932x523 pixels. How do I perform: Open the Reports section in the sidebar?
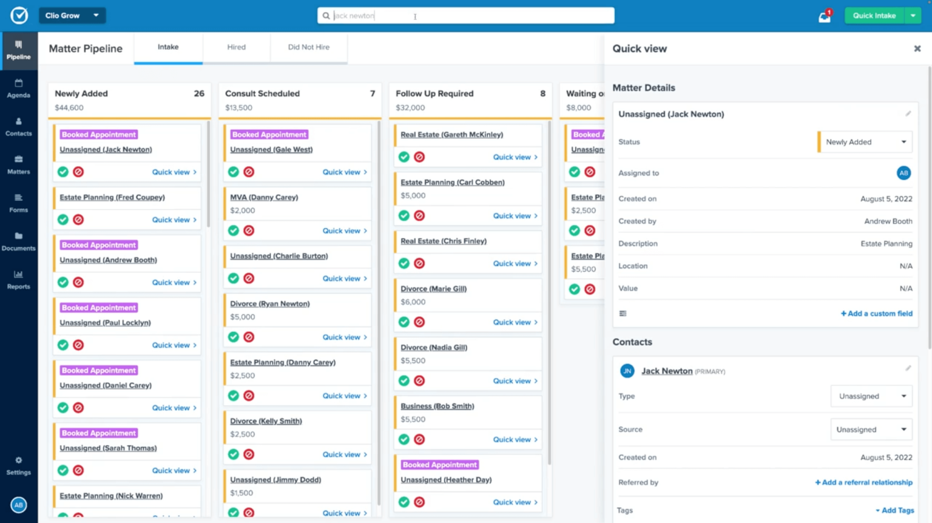19,280
